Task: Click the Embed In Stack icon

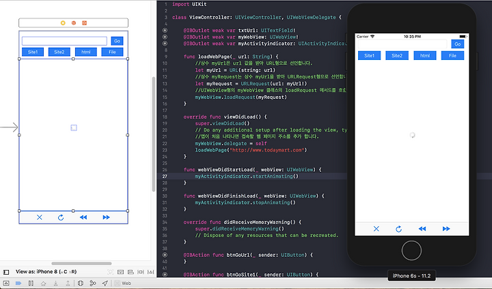Action: coord(120,272)
